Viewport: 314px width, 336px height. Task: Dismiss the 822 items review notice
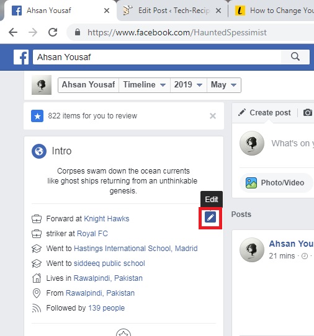[213, 116]
